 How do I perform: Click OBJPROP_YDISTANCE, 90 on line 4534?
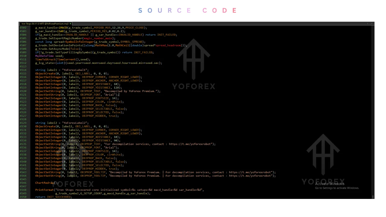100,140
